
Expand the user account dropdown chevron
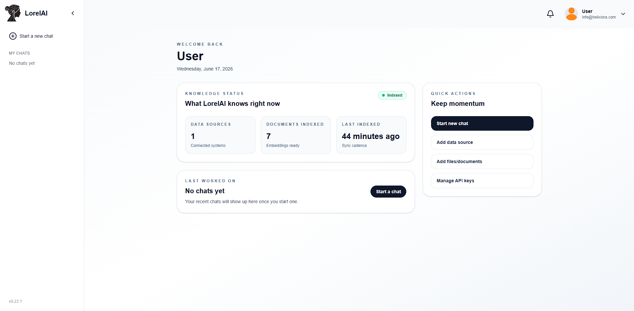point(623,14)
